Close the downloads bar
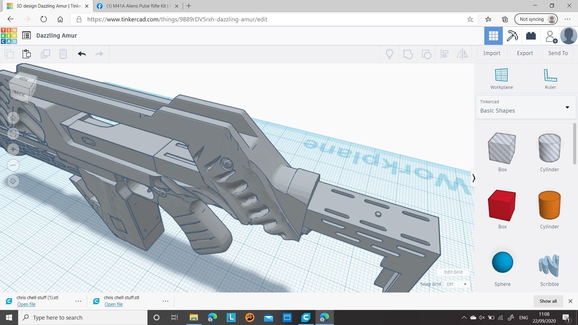578x325 pixels. [x=570, y=301]
